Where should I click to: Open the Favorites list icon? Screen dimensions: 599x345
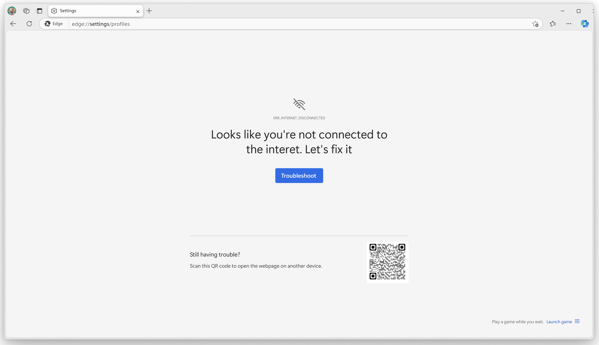click(553, 24)
